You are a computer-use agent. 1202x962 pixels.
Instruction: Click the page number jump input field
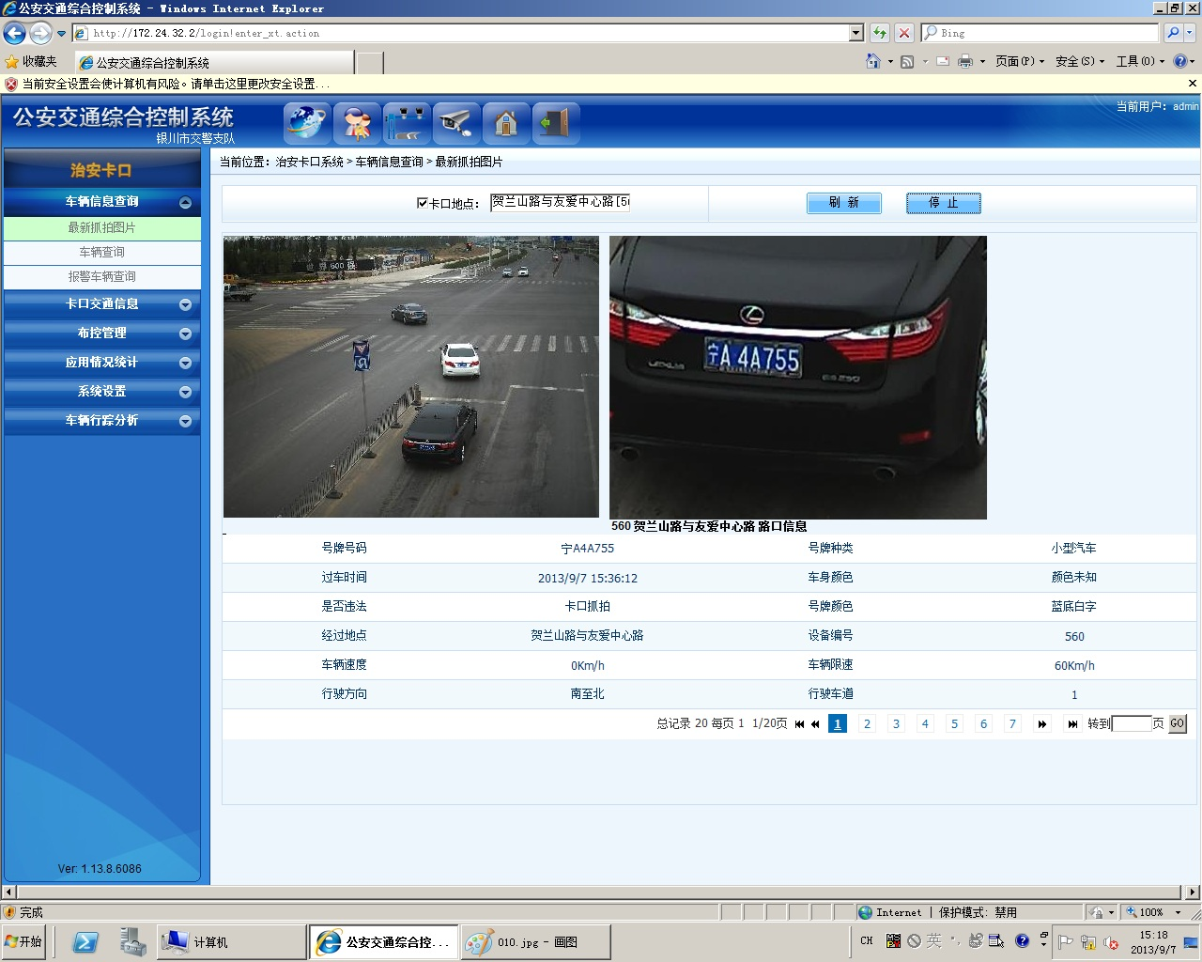[1132, 723]
